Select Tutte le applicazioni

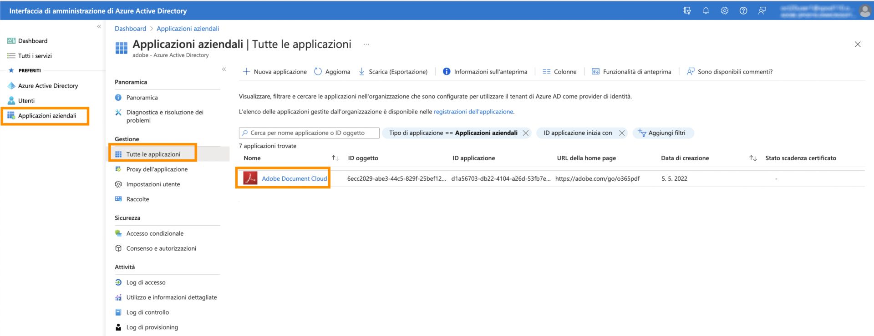click(153, 154)
